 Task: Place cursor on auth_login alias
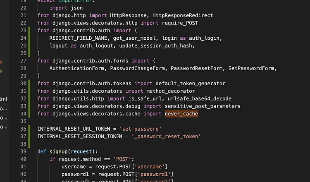pos(204,38)
